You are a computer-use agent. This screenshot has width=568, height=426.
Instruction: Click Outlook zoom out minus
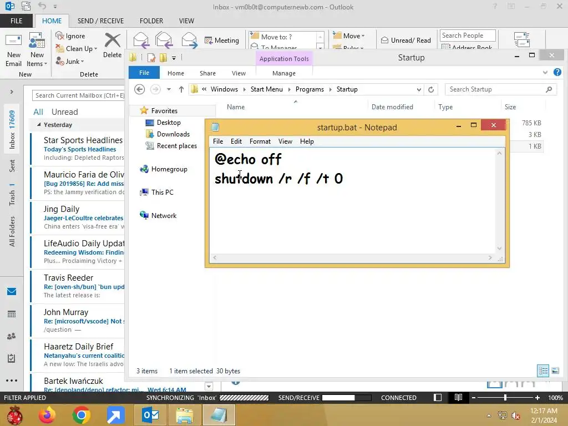pyautogui.click(x=474, y=397)
